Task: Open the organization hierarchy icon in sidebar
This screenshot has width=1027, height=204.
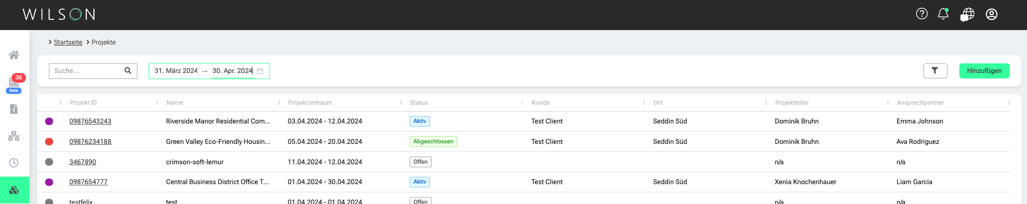Action: pos(14,136)
